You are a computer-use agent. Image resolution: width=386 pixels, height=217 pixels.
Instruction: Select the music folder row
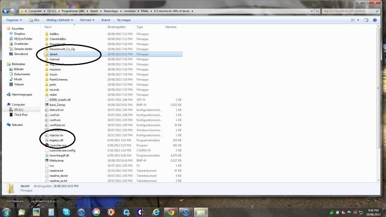point(113,74)
